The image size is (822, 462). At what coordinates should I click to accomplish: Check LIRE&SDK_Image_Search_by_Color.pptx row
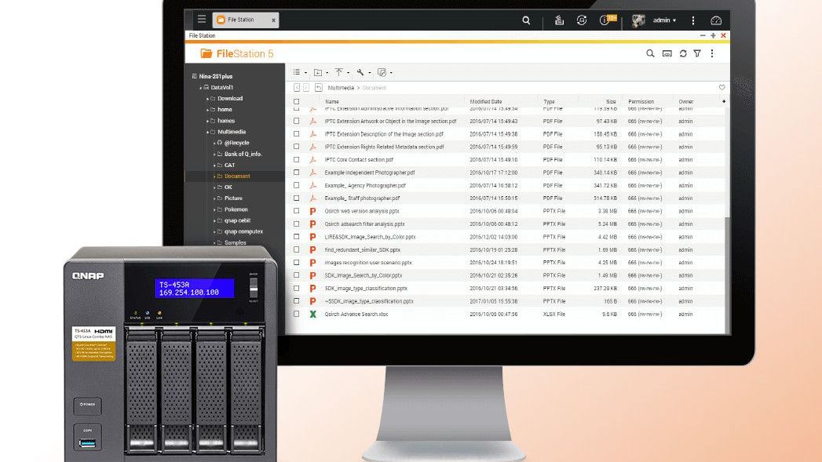click(297, 237)
